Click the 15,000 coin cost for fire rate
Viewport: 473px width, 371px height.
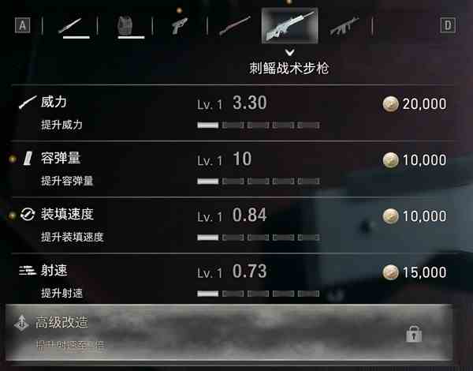pyautogui.click(x=415, y=272)
